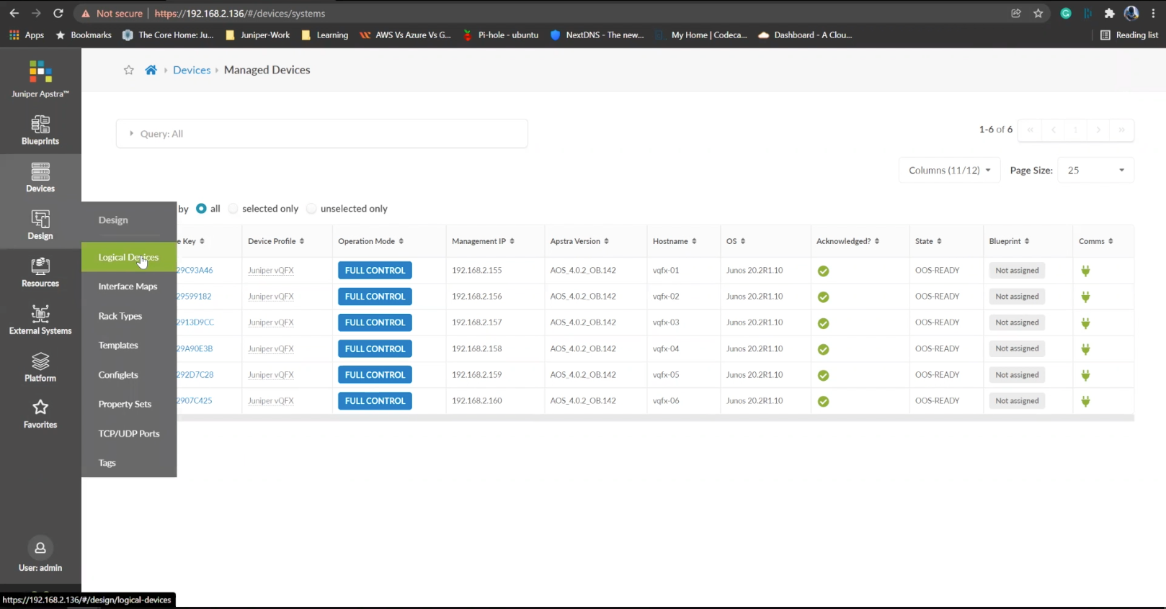
Task: Sort by Management IP column
Action: click(483, 241)
